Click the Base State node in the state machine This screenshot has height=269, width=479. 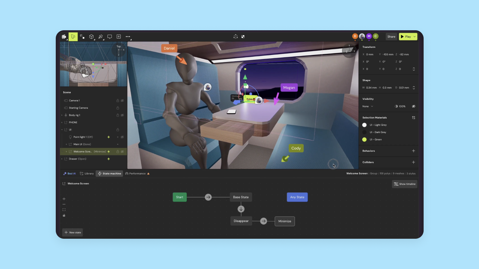tap(241, 197)
